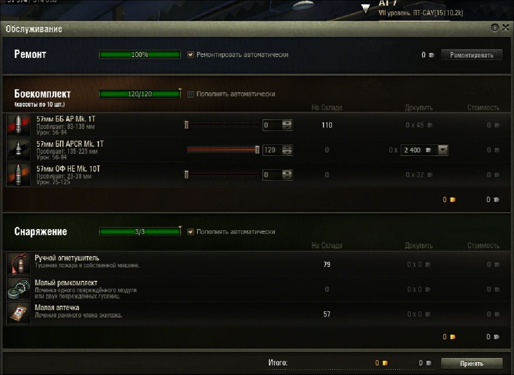Select the Малый ремкомплект repair kit icon
This screenshot has height=375, width=514.
18,289
